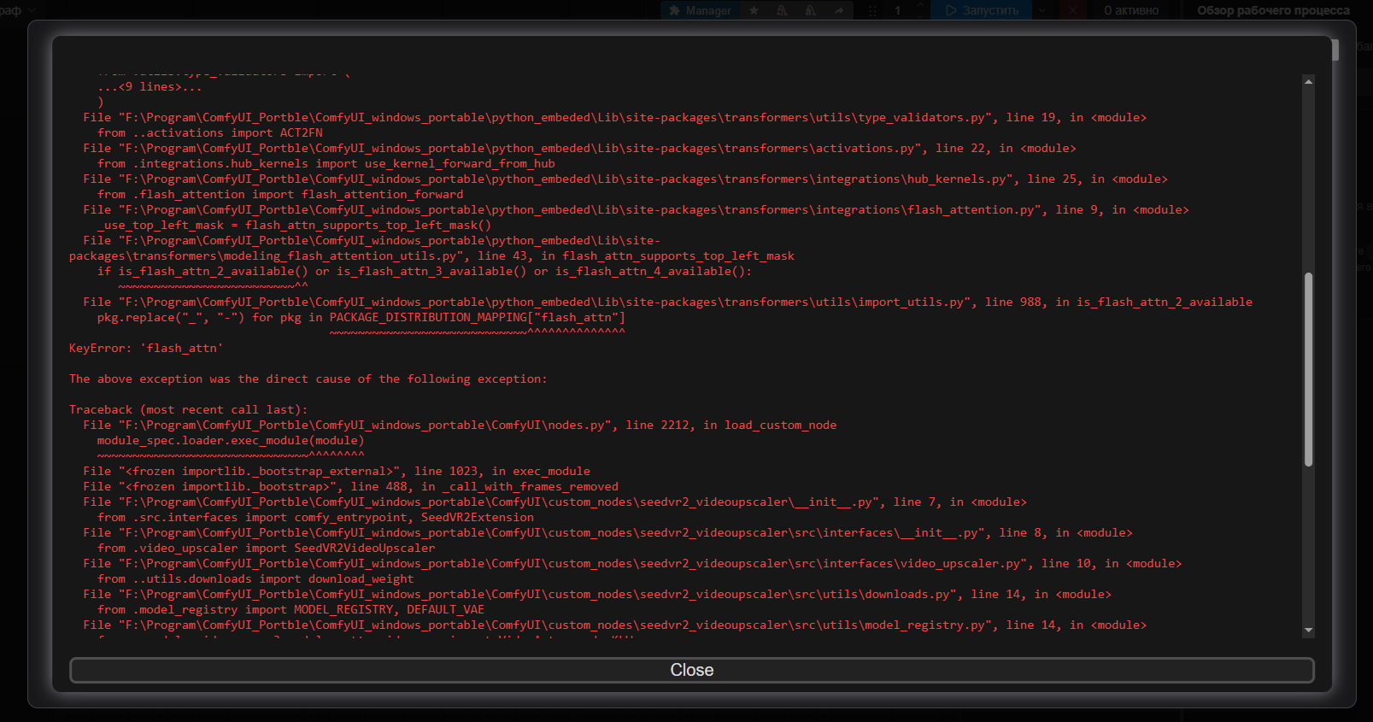Click the flash_attention.py line 9 file path

click(636, 209)
